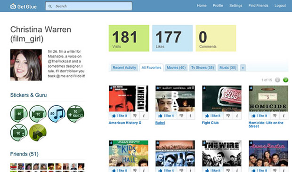292x172 pixels.
Task: Click the GetGlue logo
Action: click(x=24, y=6)
